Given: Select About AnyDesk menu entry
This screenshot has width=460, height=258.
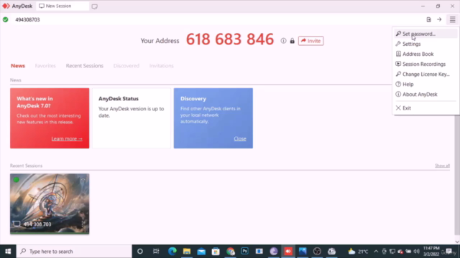Looking at the screenshot, I should pyautogui.click(x=425, y=94).
